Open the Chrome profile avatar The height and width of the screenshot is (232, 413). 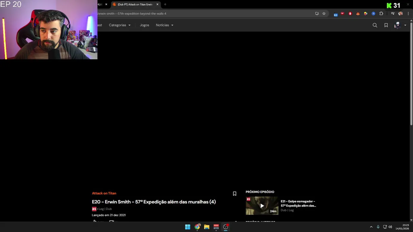(400, 14)
